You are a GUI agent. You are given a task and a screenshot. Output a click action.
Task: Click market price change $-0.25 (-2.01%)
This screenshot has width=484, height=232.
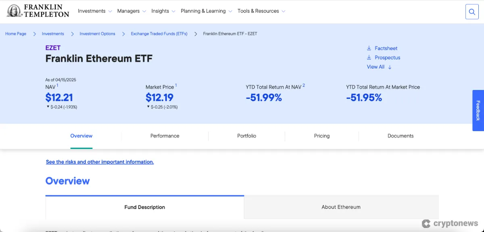pyautogui.click(x=164, y=107)
